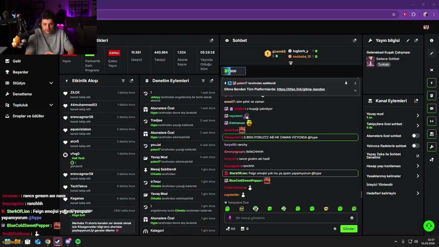Open Yapay Zeka ile Sohbet Denetimi external link
The image size is (439, 247).
point(418,156)
